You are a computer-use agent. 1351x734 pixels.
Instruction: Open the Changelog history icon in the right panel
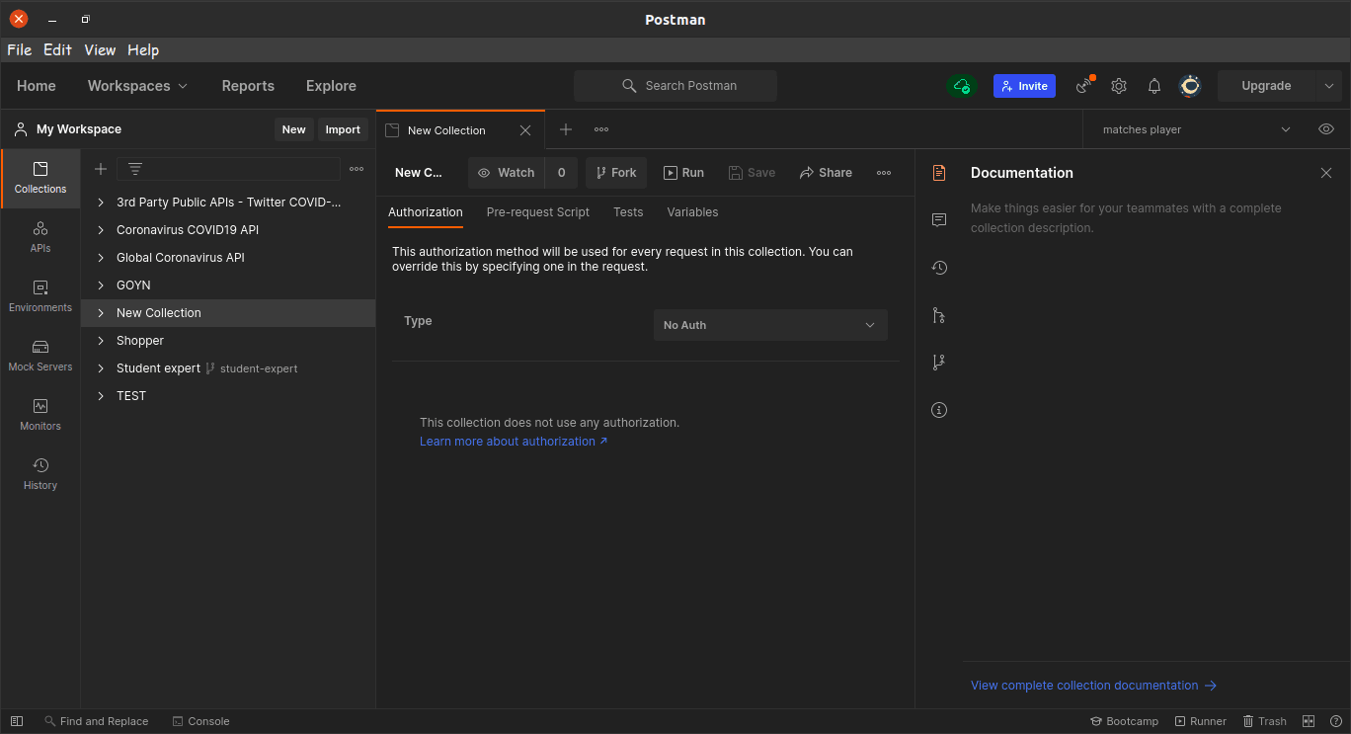[x=939, y=268]
